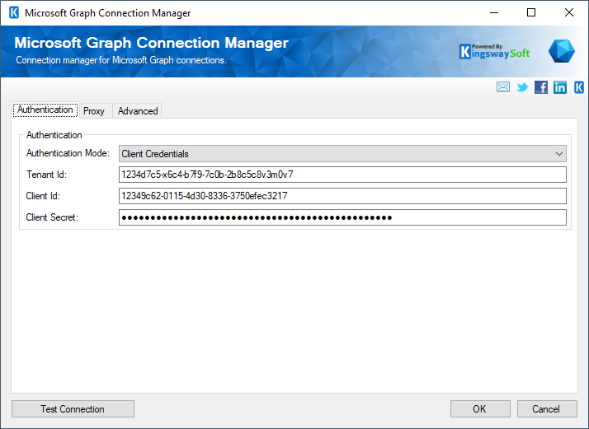Focus the Client Secret password field
Viewport: 589px width, 429px height.
[342, 217]
